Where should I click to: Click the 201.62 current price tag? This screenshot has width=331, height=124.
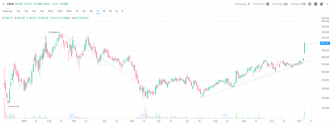pos(325,43)
